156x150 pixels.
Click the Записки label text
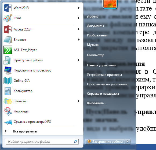coord(20,101)
